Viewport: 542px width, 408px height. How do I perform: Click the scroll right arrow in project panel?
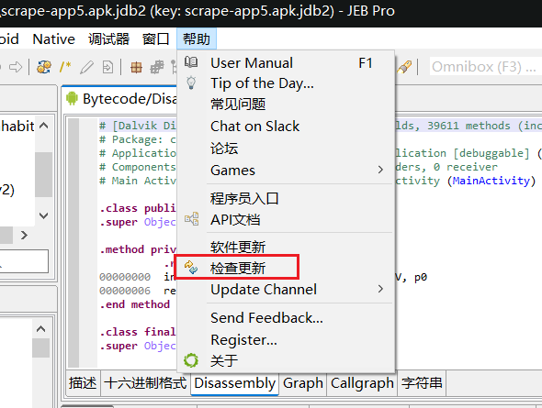(24, 235)
